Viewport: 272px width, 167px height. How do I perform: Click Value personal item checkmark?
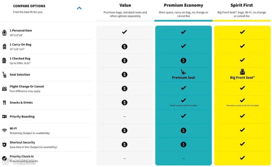125,32
